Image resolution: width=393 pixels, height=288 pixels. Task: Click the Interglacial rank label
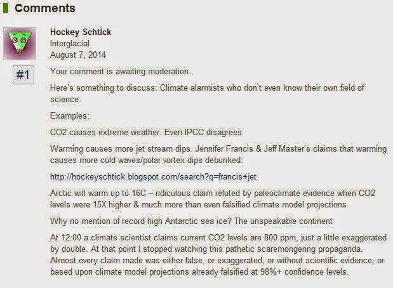tap(70, 44)
